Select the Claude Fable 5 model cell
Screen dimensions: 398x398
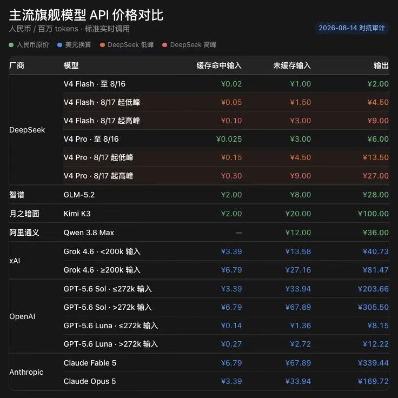pyautogui.click(x=90, y=363)
